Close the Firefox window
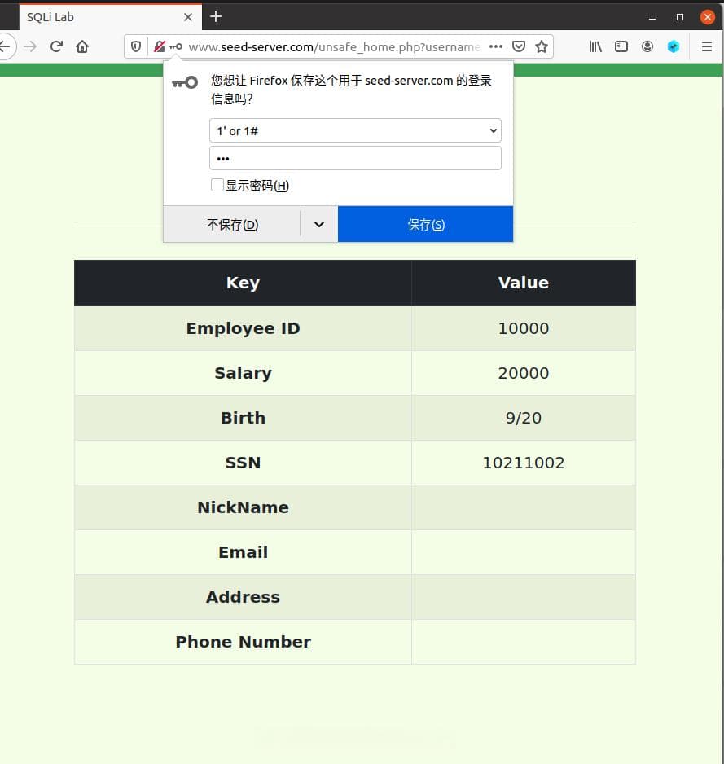Viewport: 724px width, 764px height. click(x=708, y=17)
